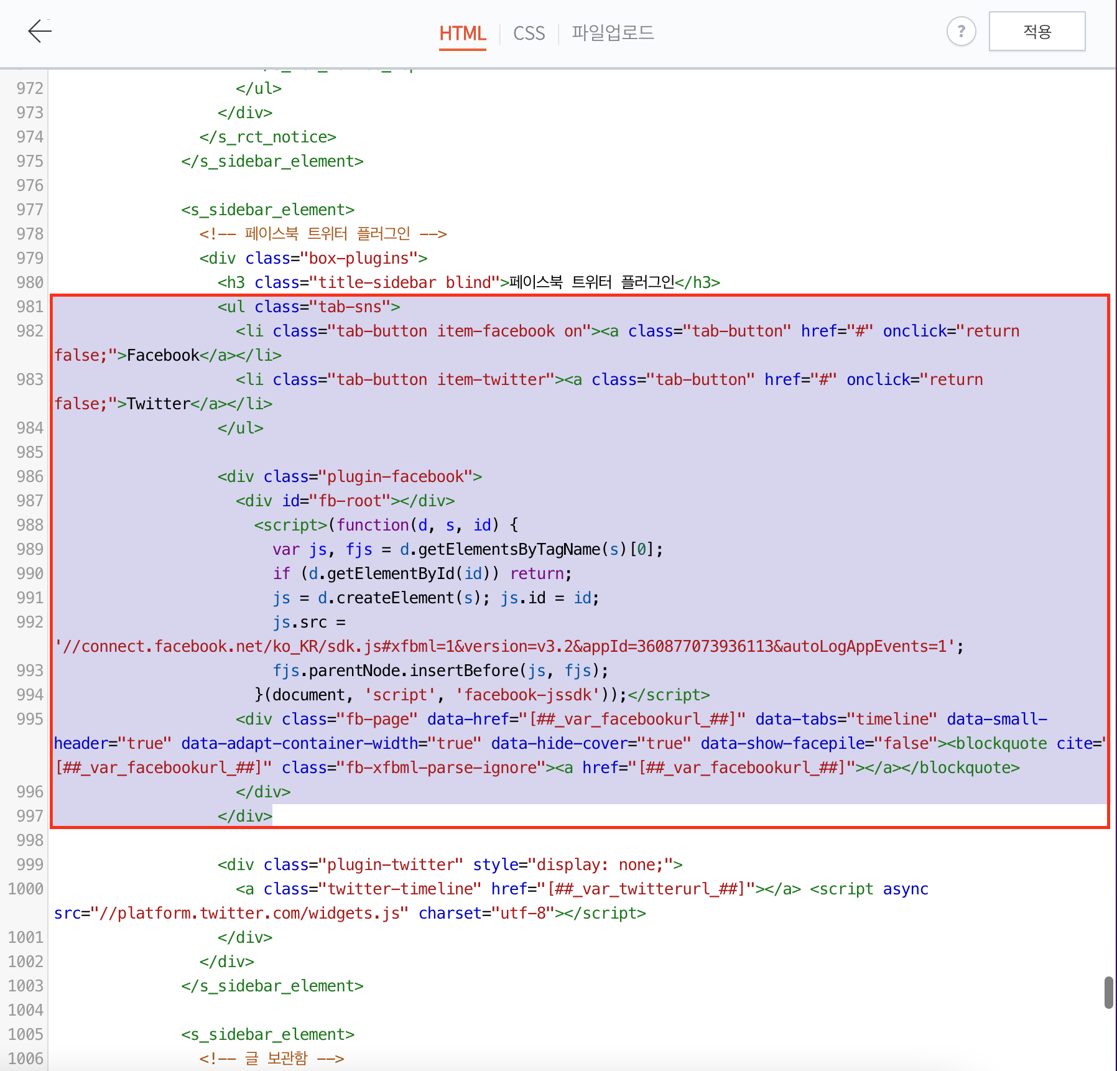
Task: Click 'fb-xfbml-parse-ignore' class text
Action: click(x=441, y=767)
